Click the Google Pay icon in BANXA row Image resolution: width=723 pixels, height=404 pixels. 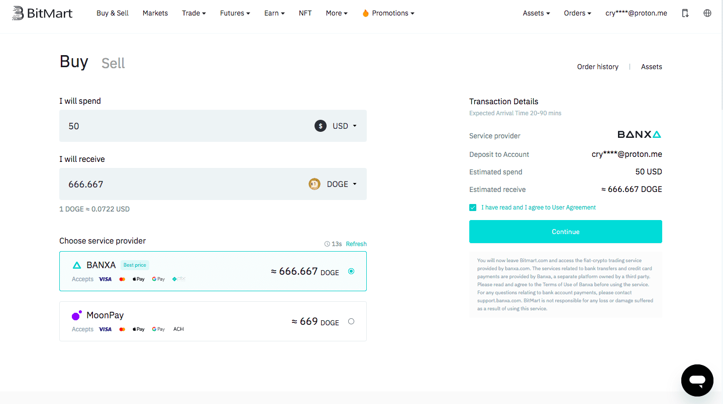[x=158, y=279]
